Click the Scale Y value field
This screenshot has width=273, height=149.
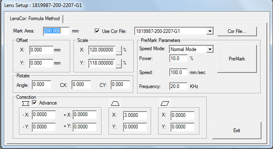tap(102, 63)
